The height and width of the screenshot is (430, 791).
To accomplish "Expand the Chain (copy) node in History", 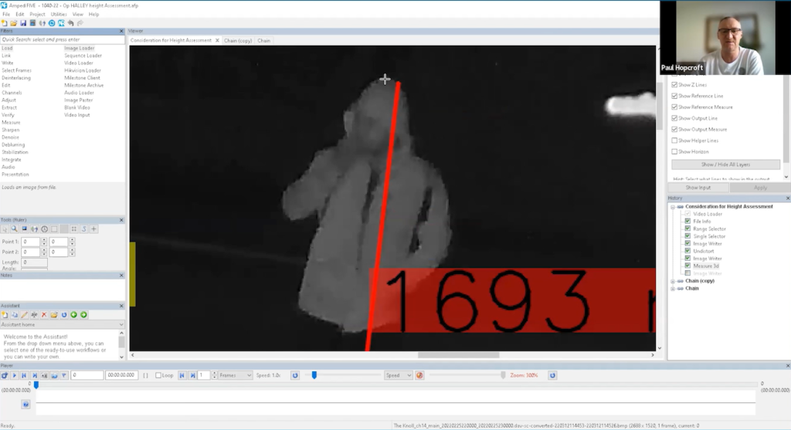I will 673,281.
